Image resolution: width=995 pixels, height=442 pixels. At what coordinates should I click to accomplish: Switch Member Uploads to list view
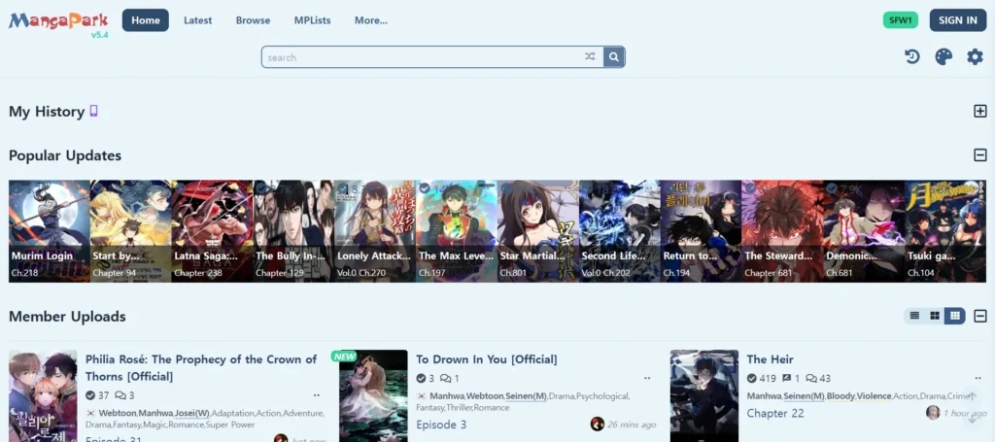coord(914,316)
